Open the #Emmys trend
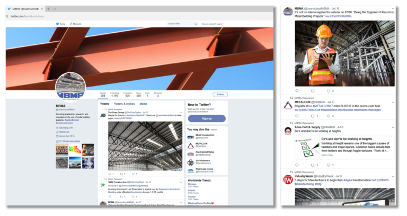 (x=192, y=184)
